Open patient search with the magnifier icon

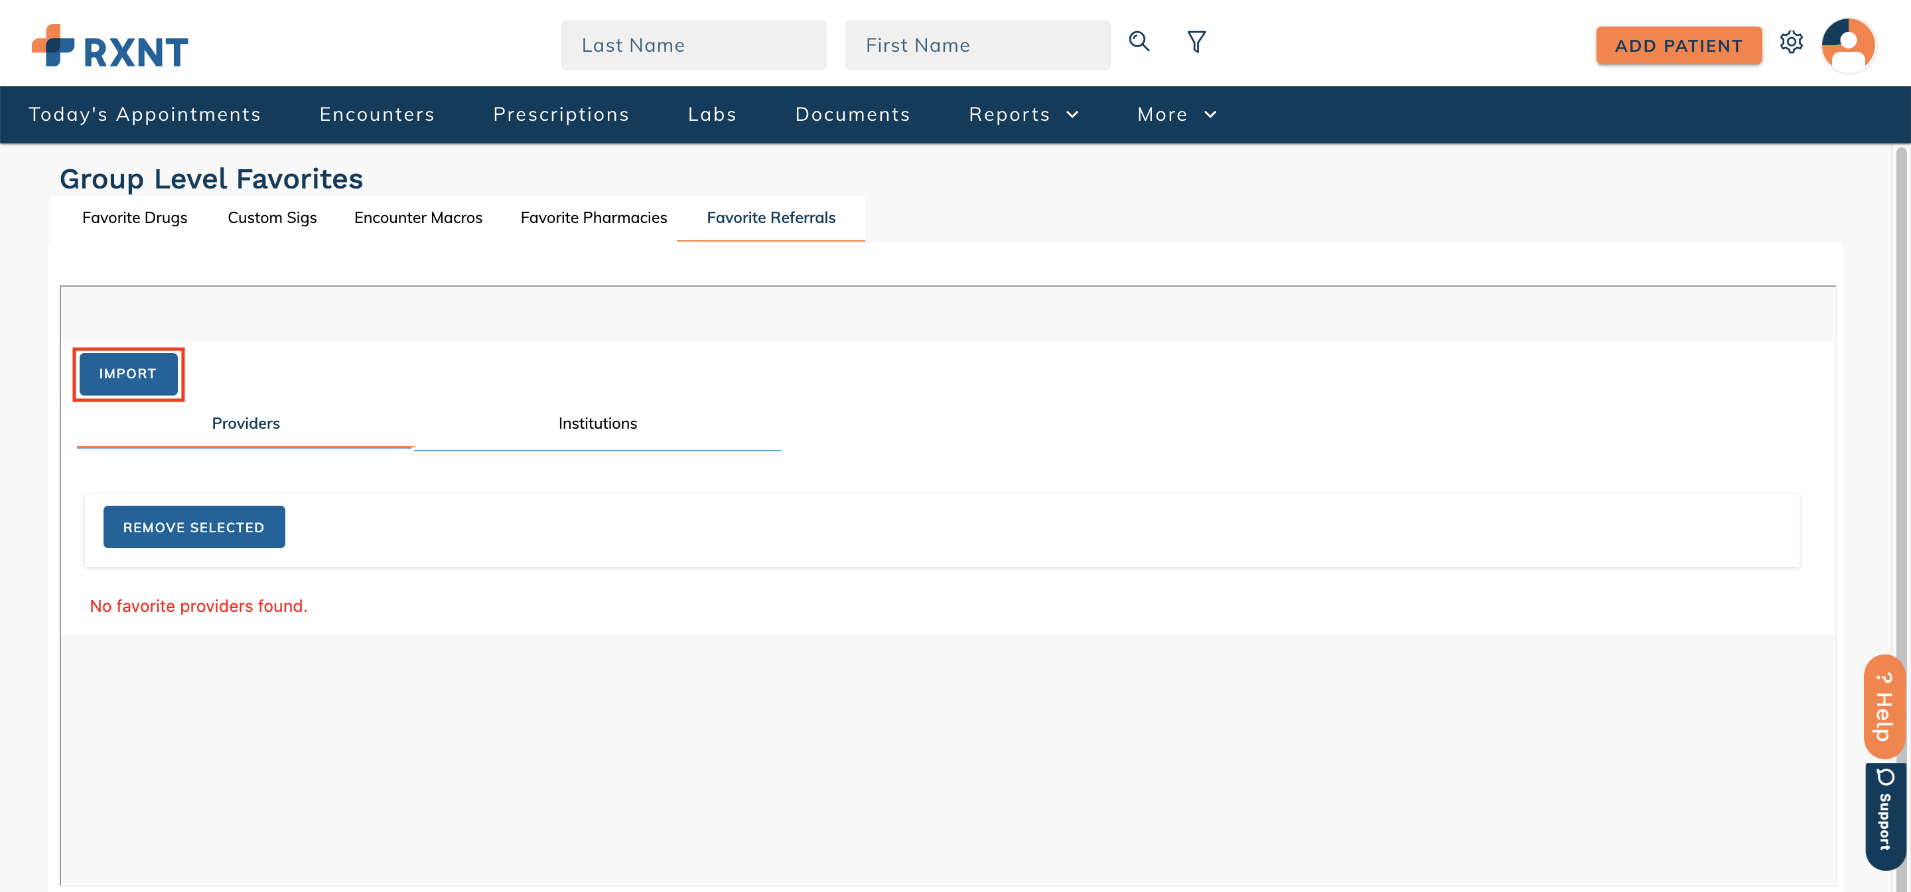pyautogui.click(x=1139, y=43)
